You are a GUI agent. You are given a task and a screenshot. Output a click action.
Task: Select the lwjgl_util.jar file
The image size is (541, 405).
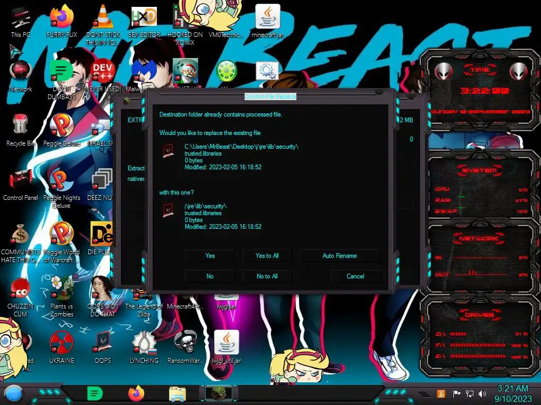226,346
